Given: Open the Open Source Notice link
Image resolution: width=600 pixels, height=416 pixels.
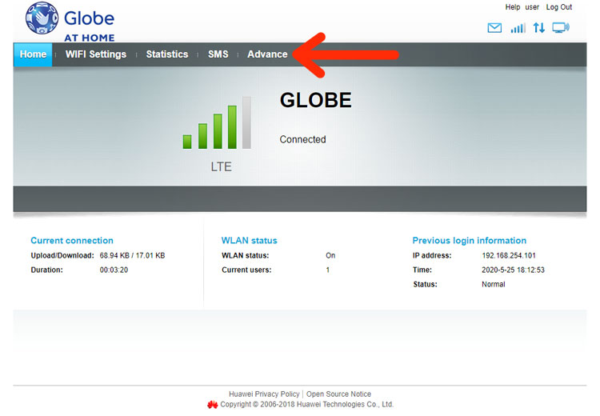Looking at the screenshot, I should click(x=338, y=394).
